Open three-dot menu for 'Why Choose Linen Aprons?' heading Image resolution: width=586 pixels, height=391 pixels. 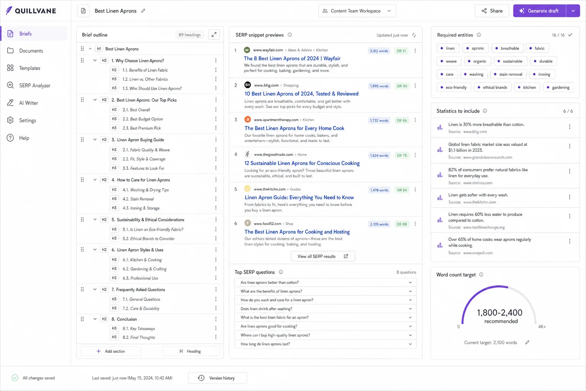(216, 61)
